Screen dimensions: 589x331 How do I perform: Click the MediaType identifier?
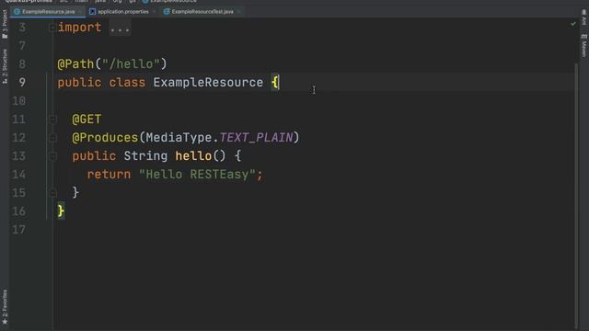[x=179, y=138]
